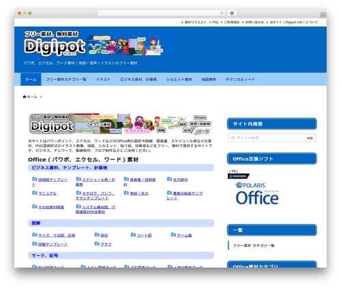This screenshot has height=288, width=341.
Task: Open the ご利用規約 top link
Action: pos(231,22)
